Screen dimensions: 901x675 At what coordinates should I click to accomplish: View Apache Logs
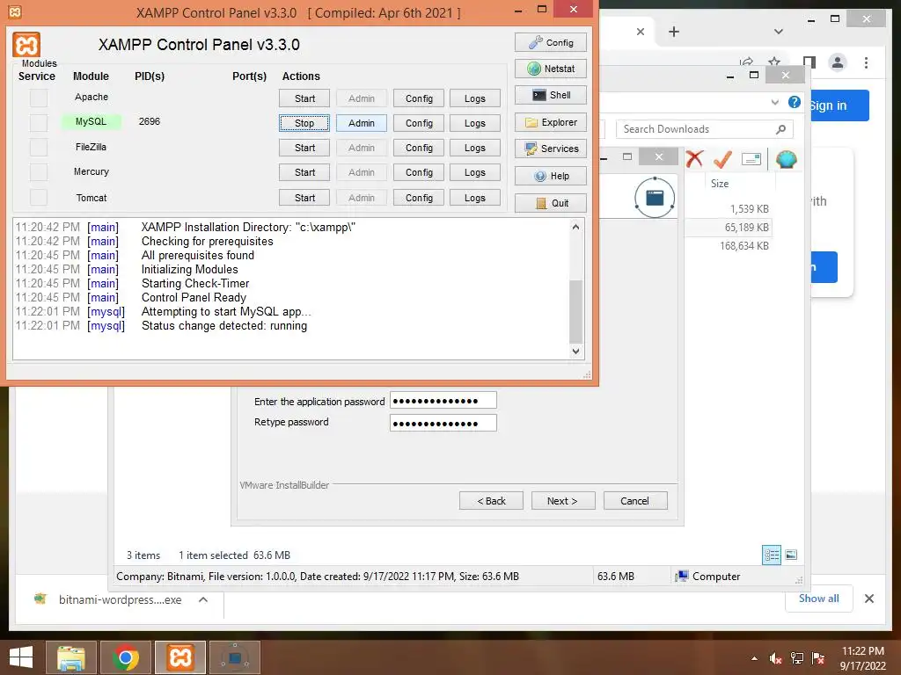pyautogui.click(x=475, y=98)
